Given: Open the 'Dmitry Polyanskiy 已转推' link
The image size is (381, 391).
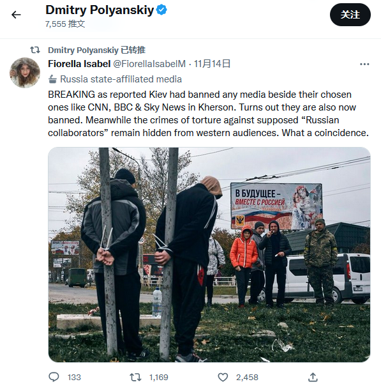Looking at the screenshot, I should click(96, 50).
